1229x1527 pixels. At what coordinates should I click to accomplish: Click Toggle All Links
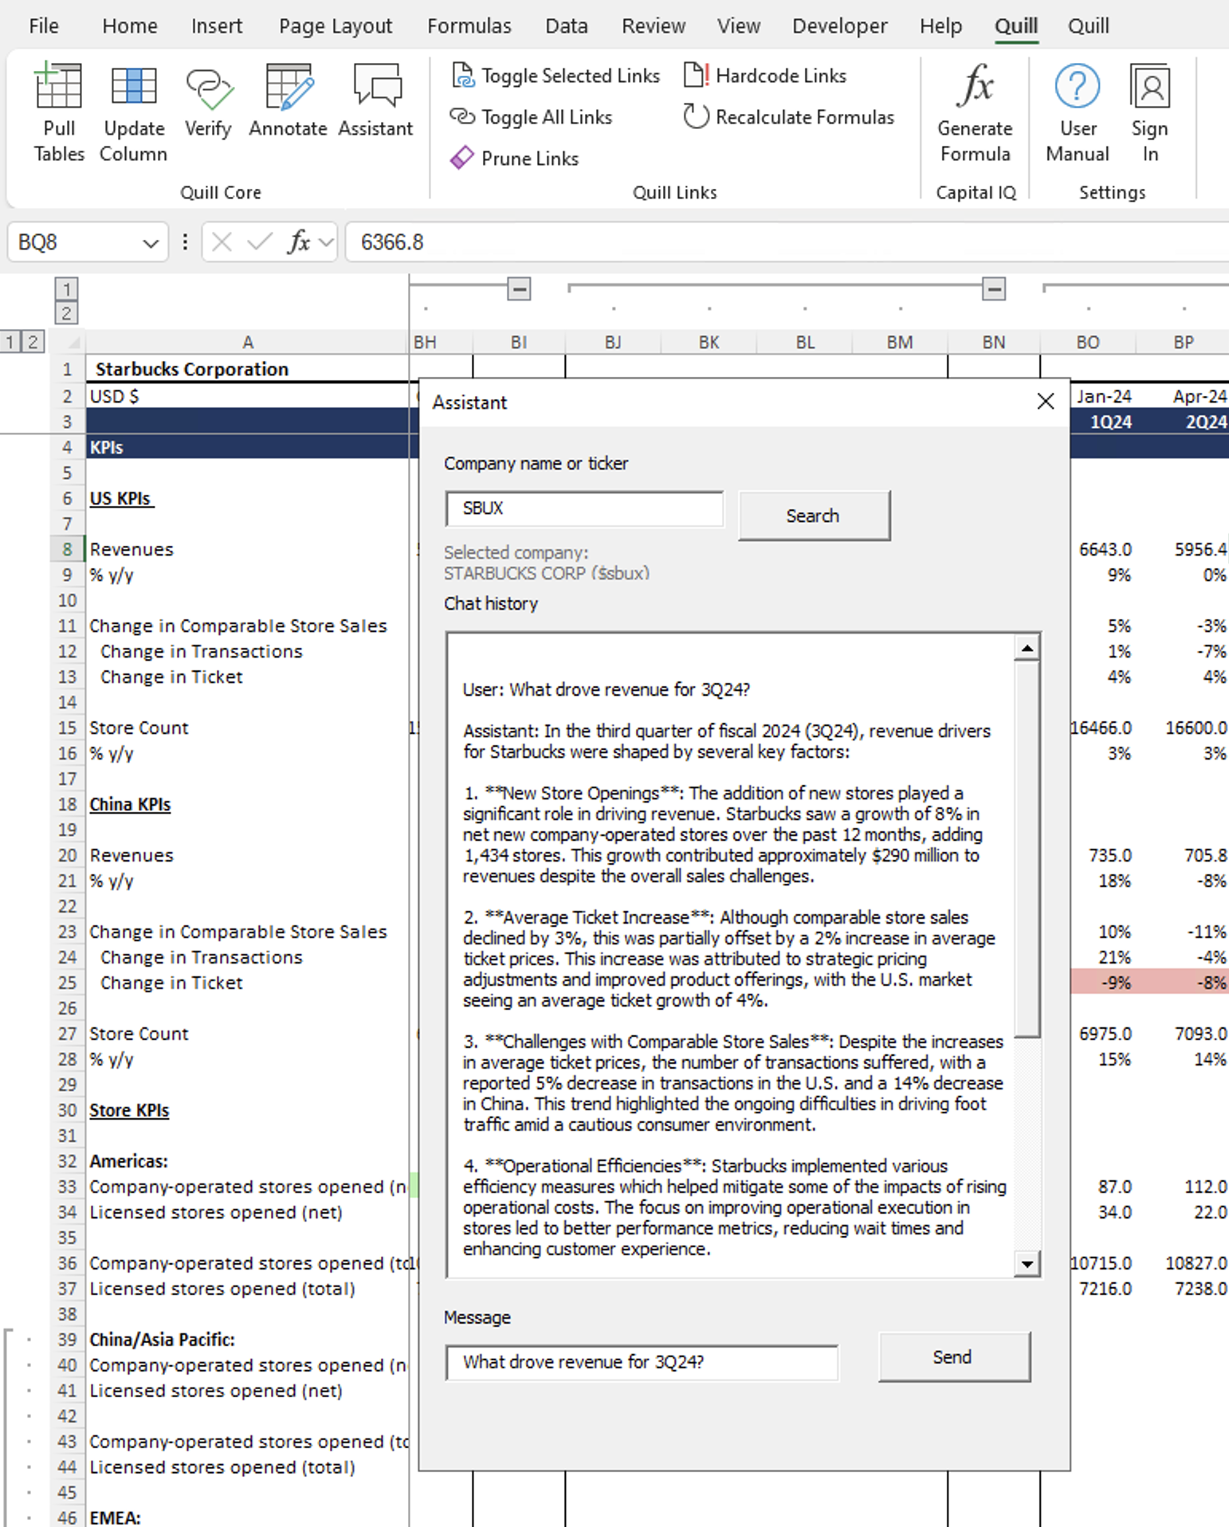pos(532,117)
